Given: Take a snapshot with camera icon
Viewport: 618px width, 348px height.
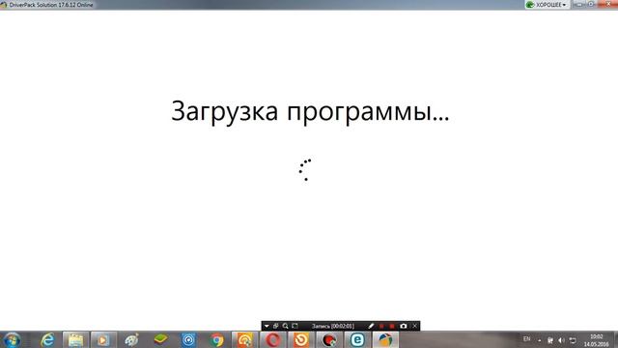Looking at the screenshot, I should tap(404, 326).
